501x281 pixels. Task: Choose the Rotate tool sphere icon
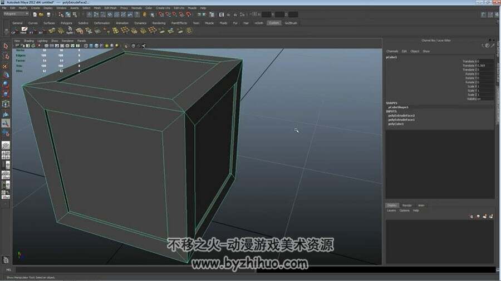6,84
